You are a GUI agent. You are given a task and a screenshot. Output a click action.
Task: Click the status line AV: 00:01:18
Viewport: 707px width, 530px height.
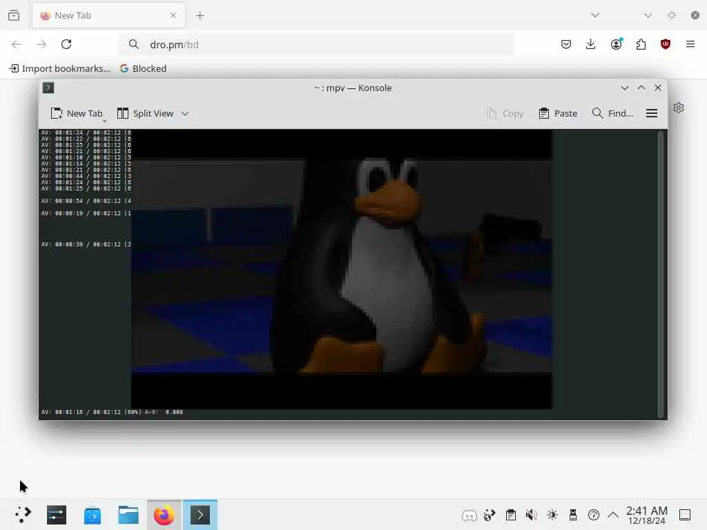(112, 412)
